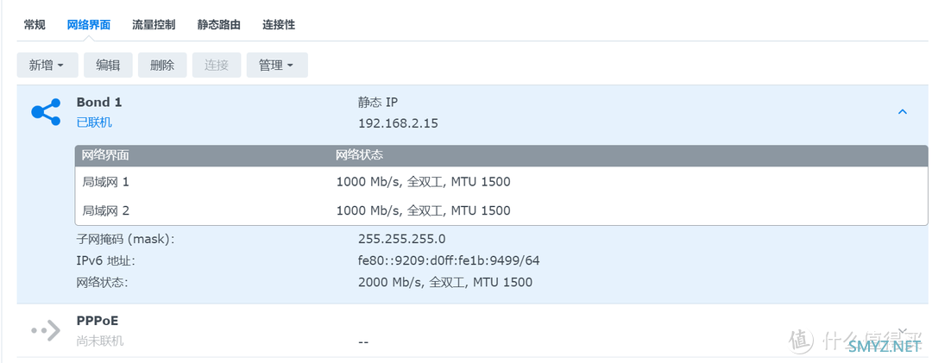Select the 网络界面 tab
The image size is (932, 363).
(89, 25)
